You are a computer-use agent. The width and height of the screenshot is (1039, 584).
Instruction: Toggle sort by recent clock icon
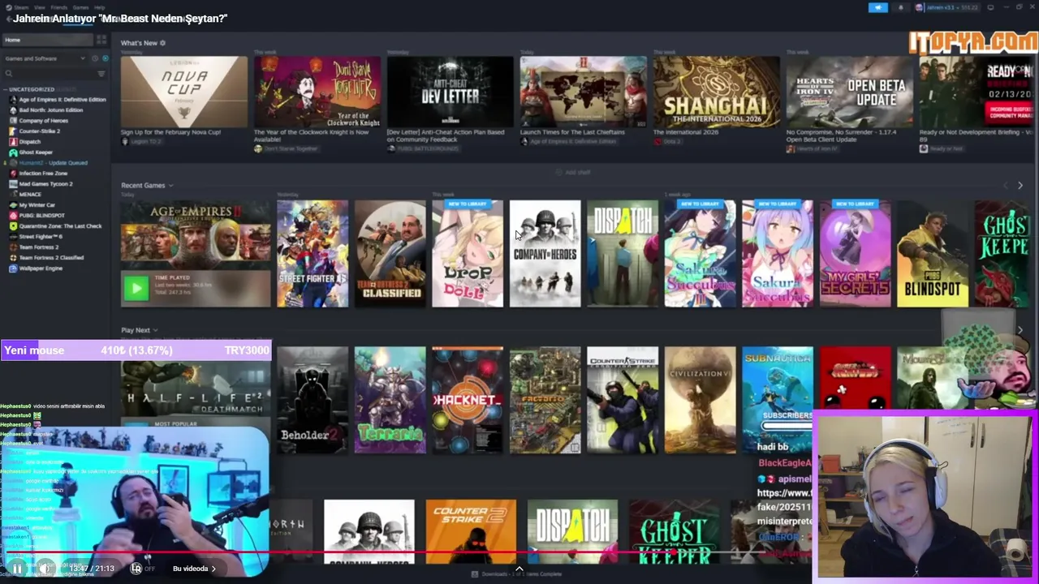coord(95,58)
